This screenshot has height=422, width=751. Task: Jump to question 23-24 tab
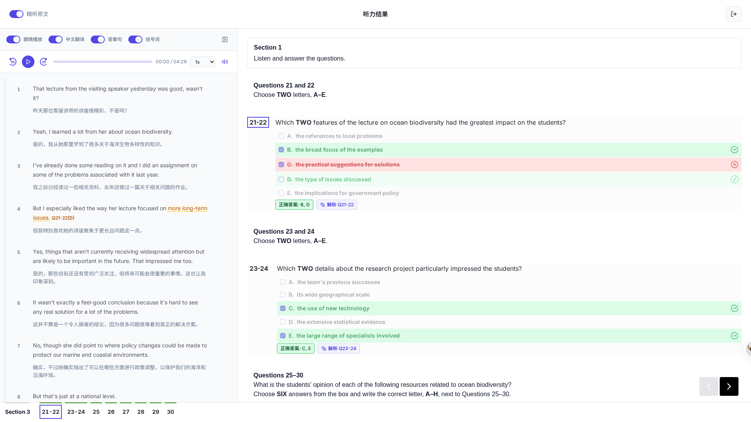tap(76, 412)
